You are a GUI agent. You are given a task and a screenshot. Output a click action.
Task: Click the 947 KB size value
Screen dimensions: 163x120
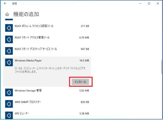85,49
